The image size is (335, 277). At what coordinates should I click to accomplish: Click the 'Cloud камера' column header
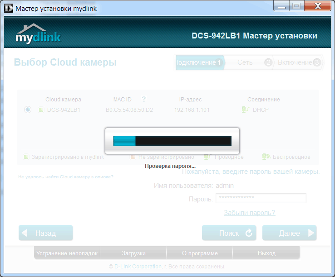click(63, 99)
